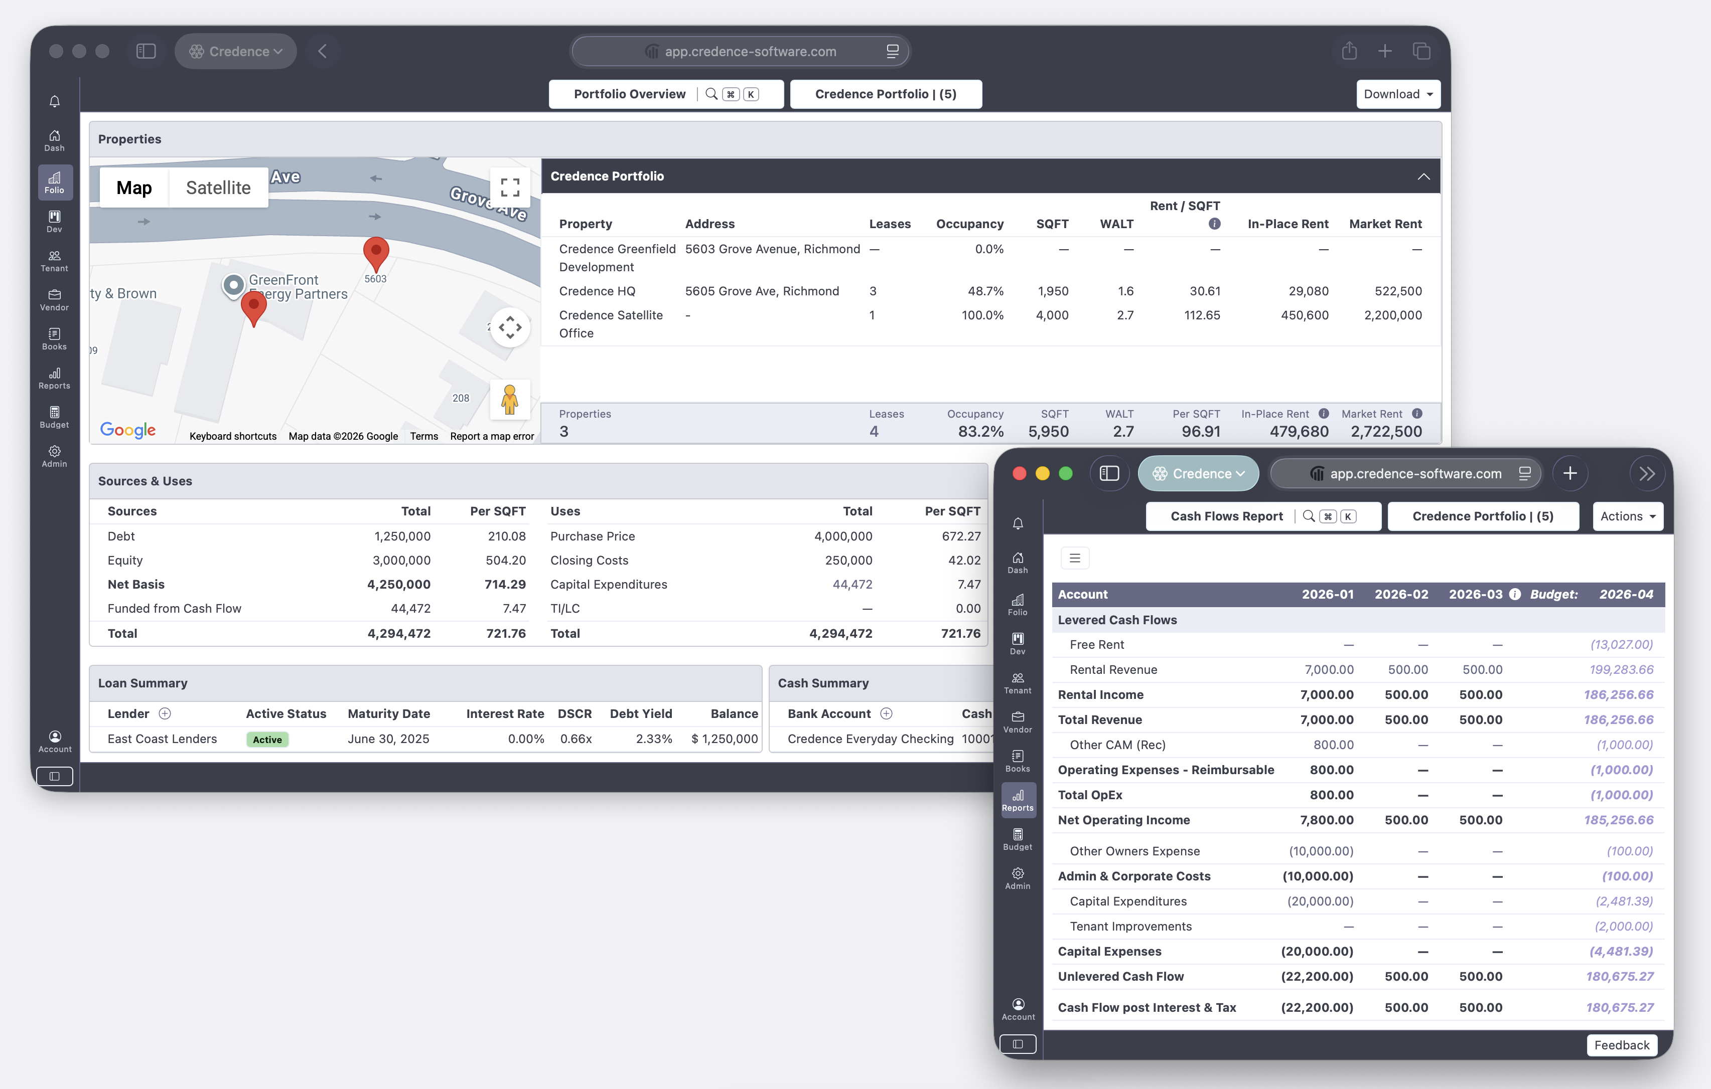This screenshot has width=1711, height=1089.
Task: Open the Google Maps Terms link
Action: tap(423, 436)
